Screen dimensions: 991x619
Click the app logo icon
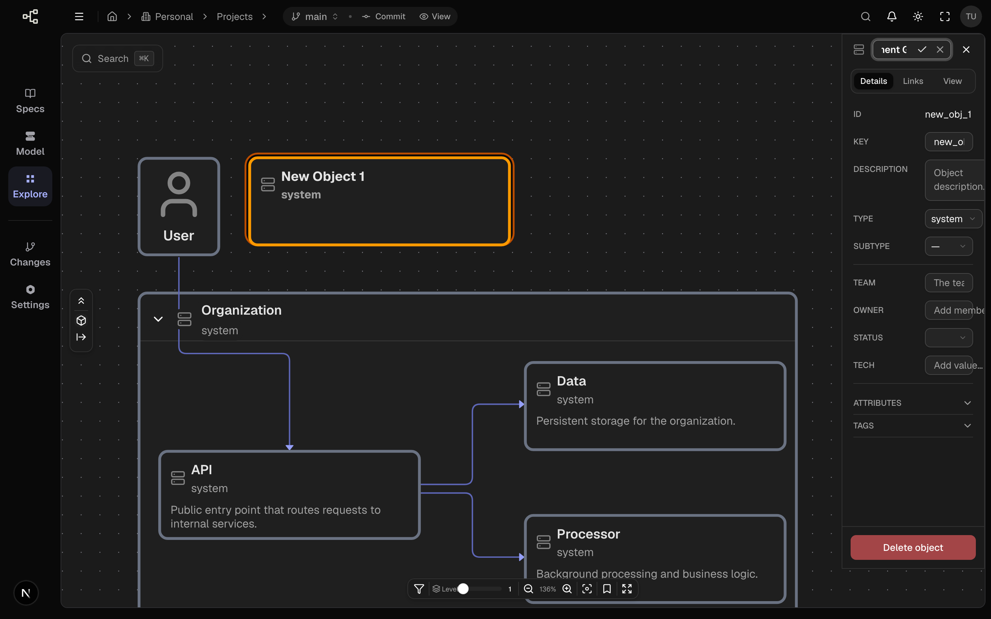pyautogui.click(x=30, y=17)
